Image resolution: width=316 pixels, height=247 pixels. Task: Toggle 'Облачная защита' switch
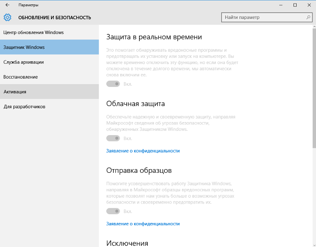pos(113,138)
